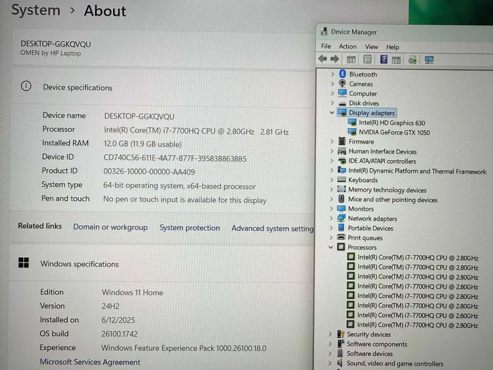Select the Intel(R) HD Graphics 630 adapter
This screenshot has width=493, height=370.
[x=392, y=123]
